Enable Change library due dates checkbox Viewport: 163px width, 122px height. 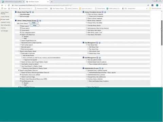[87, 23]
